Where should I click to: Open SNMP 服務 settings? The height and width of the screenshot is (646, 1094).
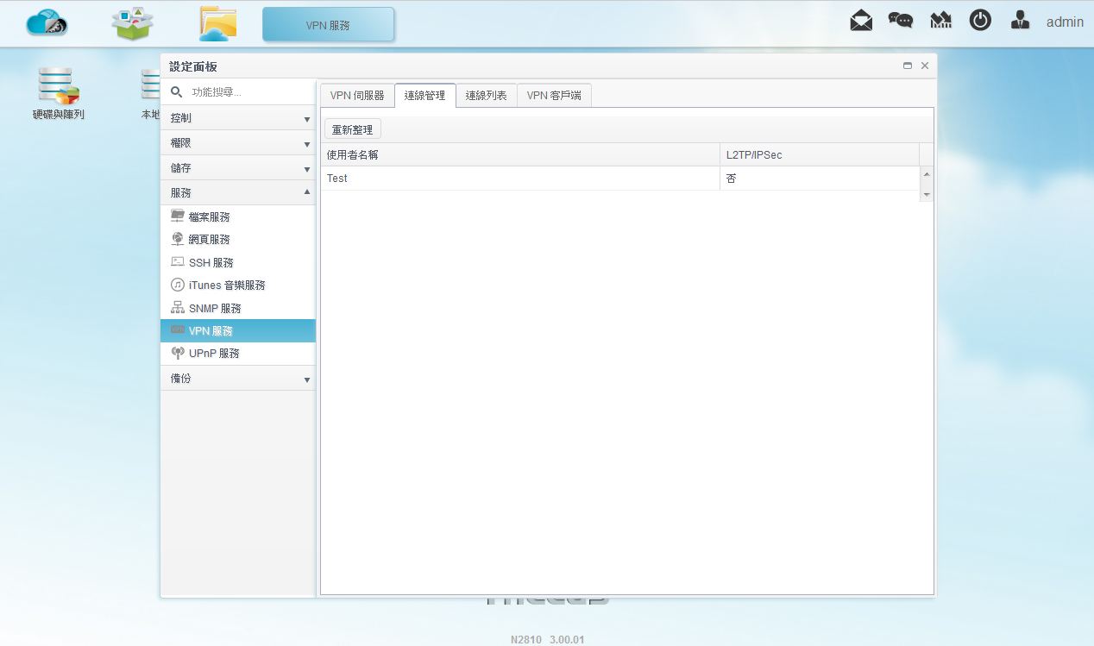(x=238, y=308)
